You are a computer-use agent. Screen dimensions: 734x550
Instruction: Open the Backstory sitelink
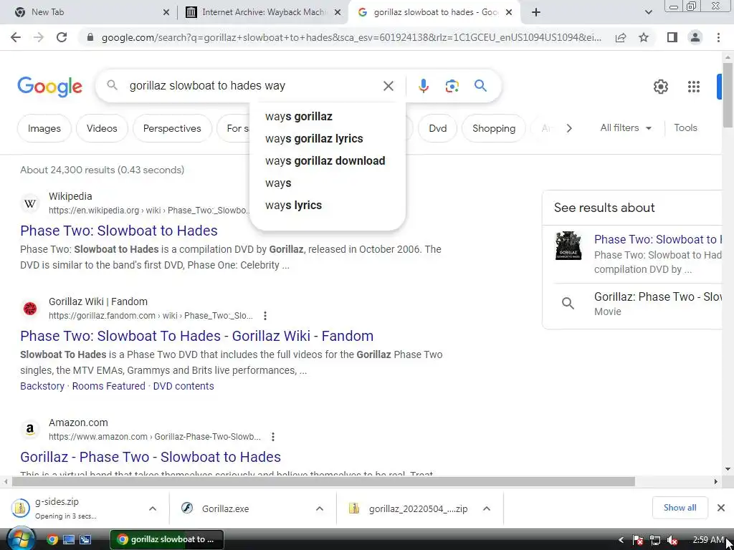pos(42,386)
